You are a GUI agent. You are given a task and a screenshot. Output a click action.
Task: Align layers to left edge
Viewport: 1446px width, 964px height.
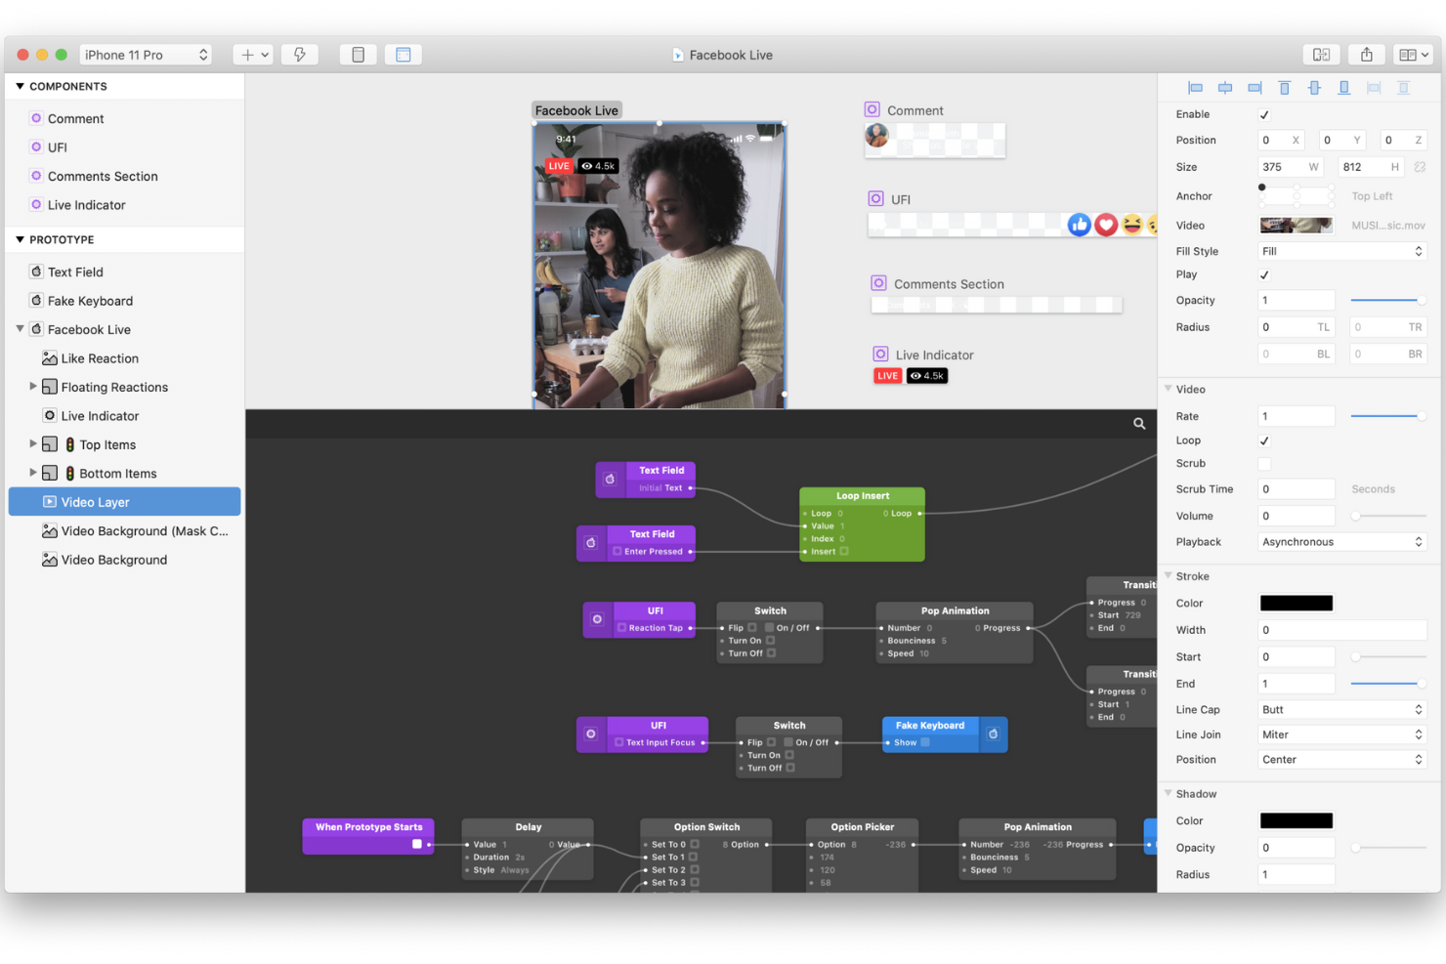coord(1195,88)
